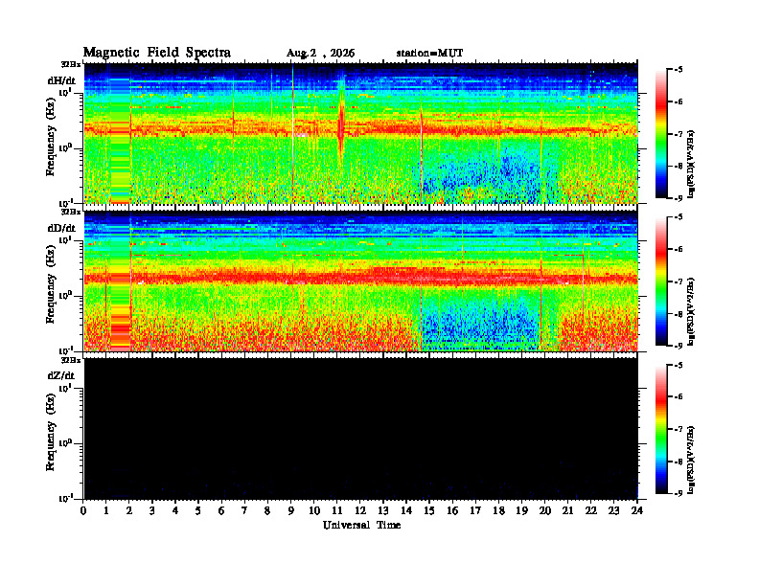Click hour tick label "12" on time axis
Image resolution: width=759 pixels, height=586 pixels.
click(360, 511)
